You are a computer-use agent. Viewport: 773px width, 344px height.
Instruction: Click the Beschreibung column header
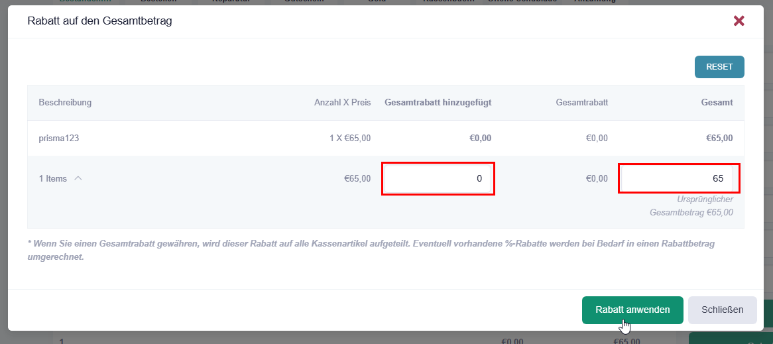(x=65, y=103)
